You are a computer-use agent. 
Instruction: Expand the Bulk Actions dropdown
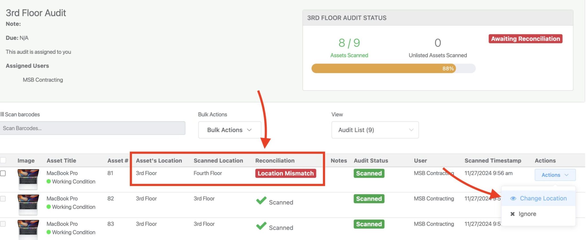pyautogui.click(x=229, y=130)
